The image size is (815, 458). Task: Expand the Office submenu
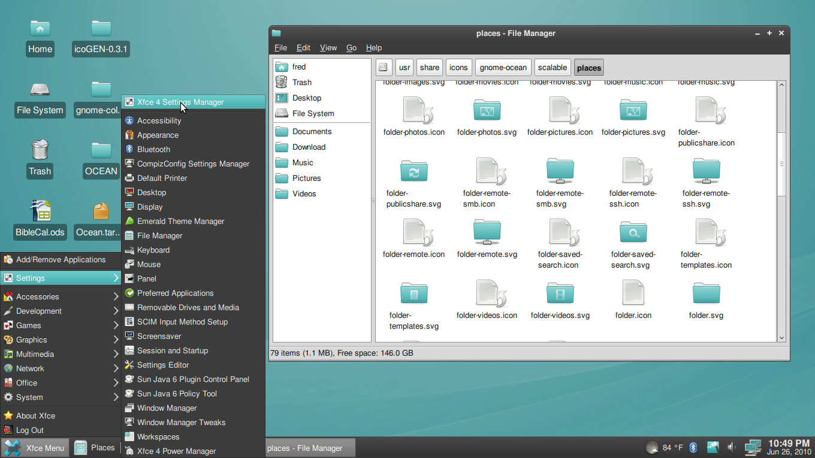[x=61, y=383]
